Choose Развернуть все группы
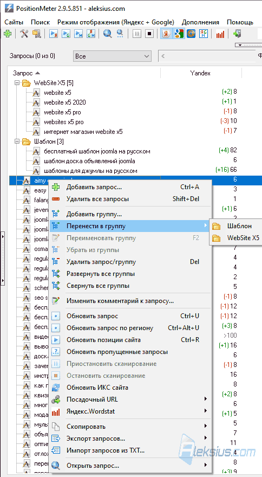This screenshot has height=477, width=262. click(x=130, y=274)
